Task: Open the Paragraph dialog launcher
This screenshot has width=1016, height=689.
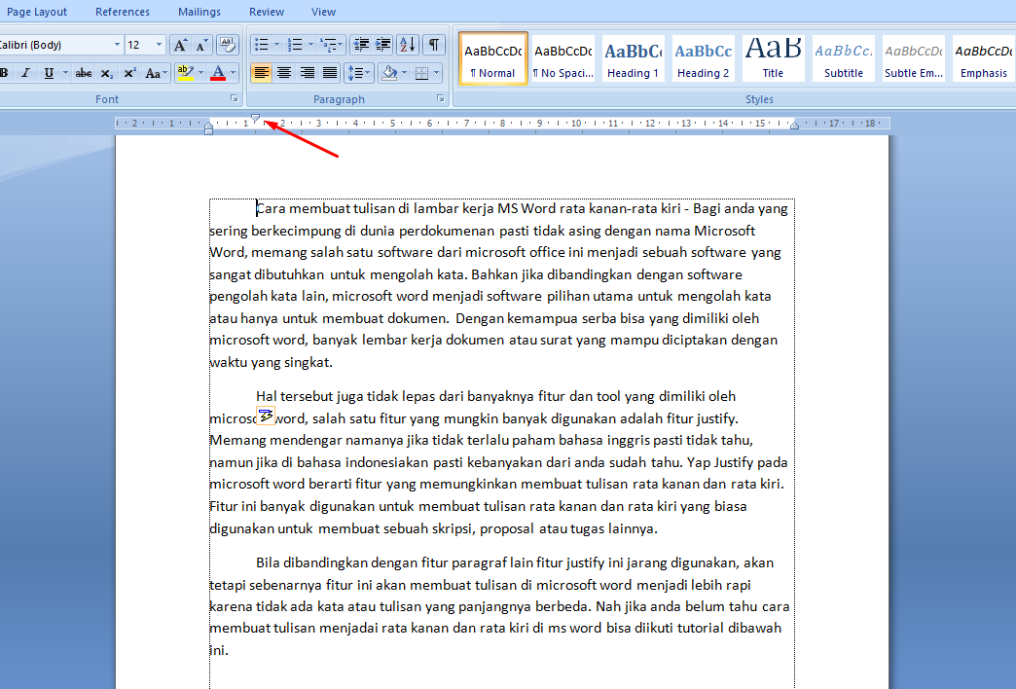Action: [x=440, y=98]
